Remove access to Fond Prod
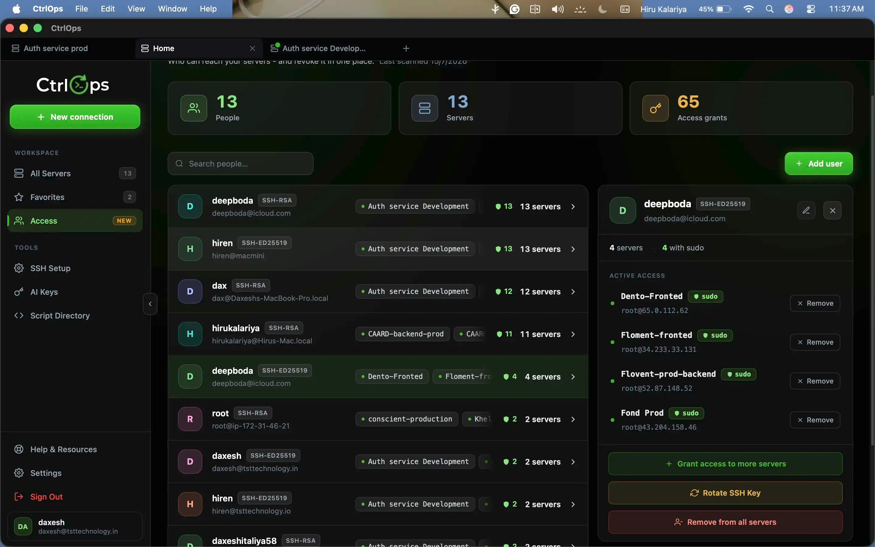Image resolution: width=875 pixels, height=547 pixels. 815,420
